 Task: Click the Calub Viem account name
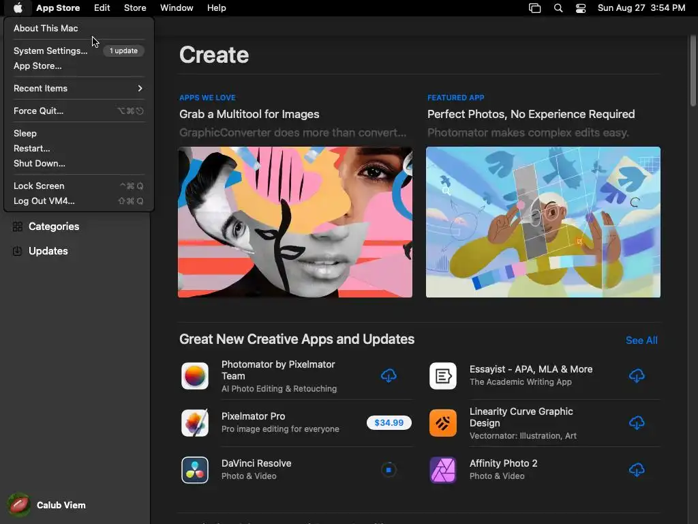pos(61,505)
